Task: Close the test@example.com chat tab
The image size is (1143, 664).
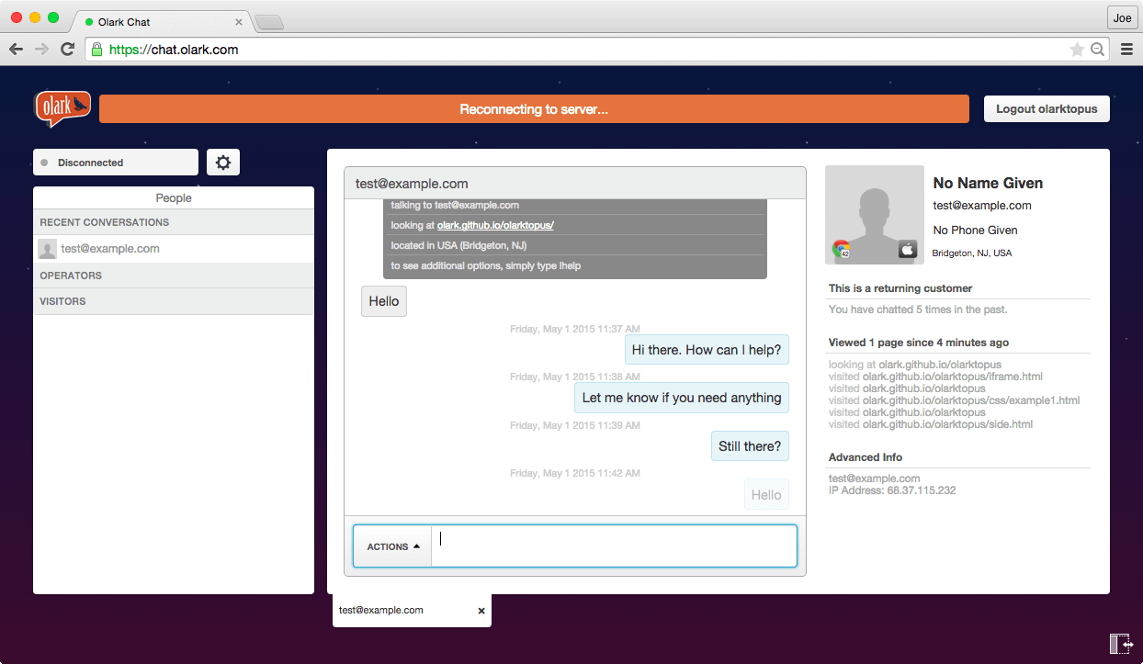Action: 481,611
